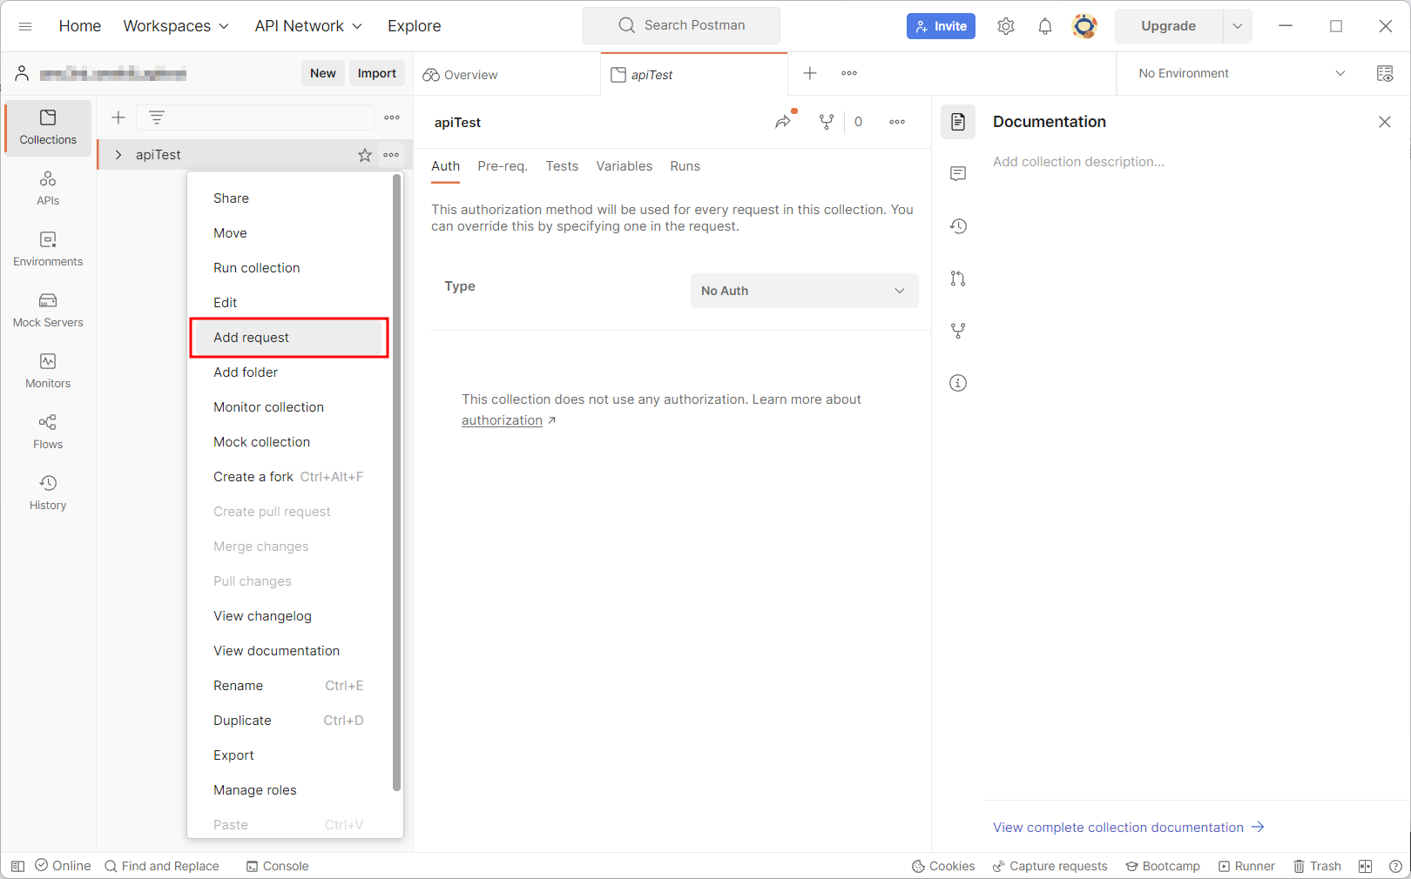Choose Share in context menu
This screenshot has height=879, width=1411.
point(289,198)
